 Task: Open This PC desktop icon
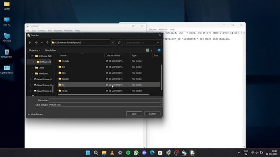(x=7, y=21)
